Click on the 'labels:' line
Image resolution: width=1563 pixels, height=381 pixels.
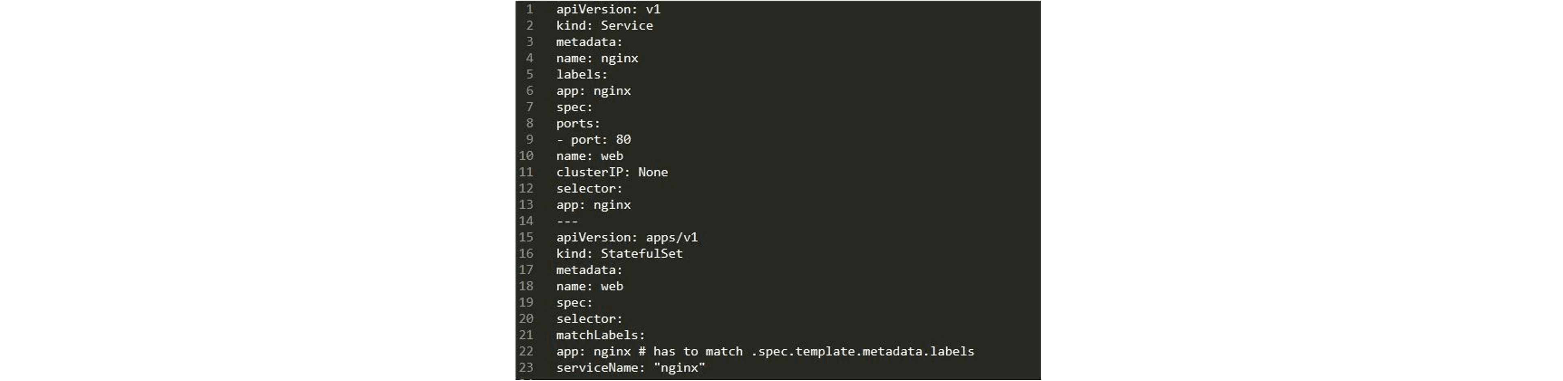point(582,74)
